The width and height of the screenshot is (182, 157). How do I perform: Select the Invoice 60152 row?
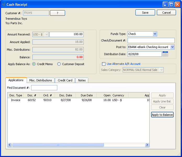[x=78, y=100]
